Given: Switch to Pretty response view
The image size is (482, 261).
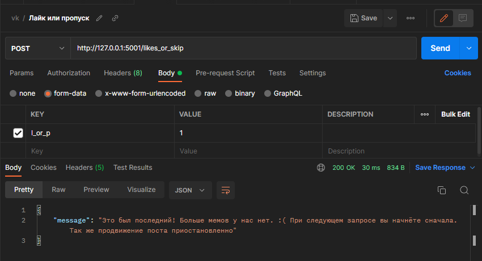Looking at the screenshot, I should [x=24, y=190].
